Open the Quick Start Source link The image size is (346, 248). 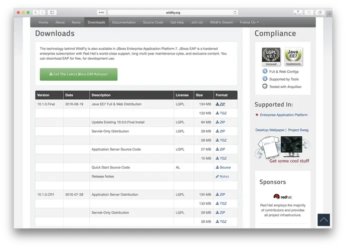[223, 167]
